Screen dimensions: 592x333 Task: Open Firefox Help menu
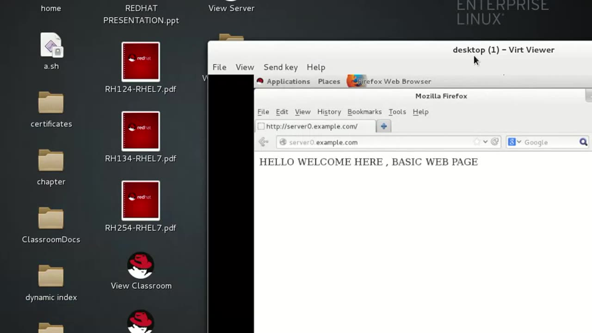click(420, 111)
